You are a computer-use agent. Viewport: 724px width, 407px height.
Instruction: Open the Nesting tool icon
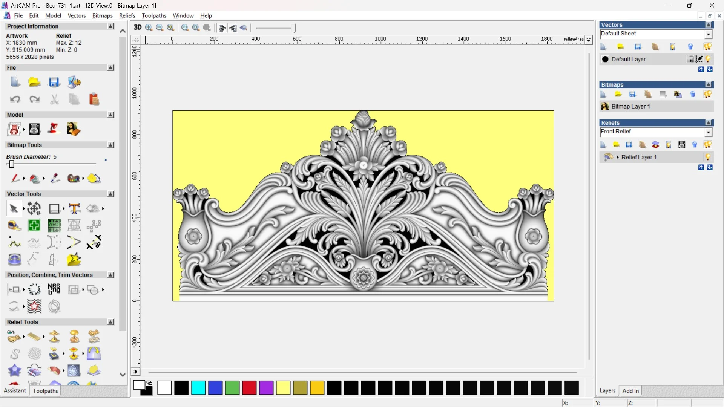tap(54, 289)
